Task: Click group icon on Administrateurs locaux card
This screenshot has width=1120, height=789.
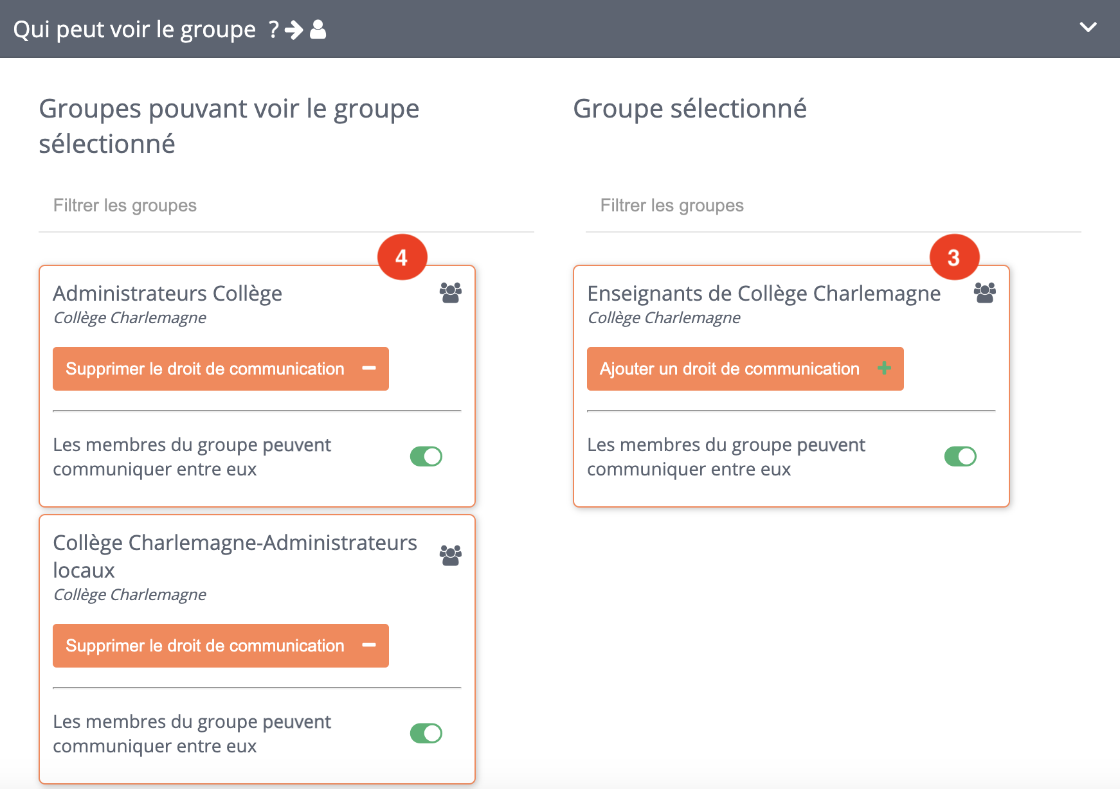Action: coord(450,555)
